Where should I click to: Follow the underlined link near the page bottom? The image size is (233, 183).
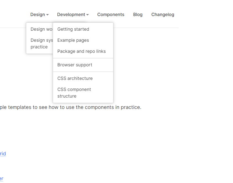2,178
